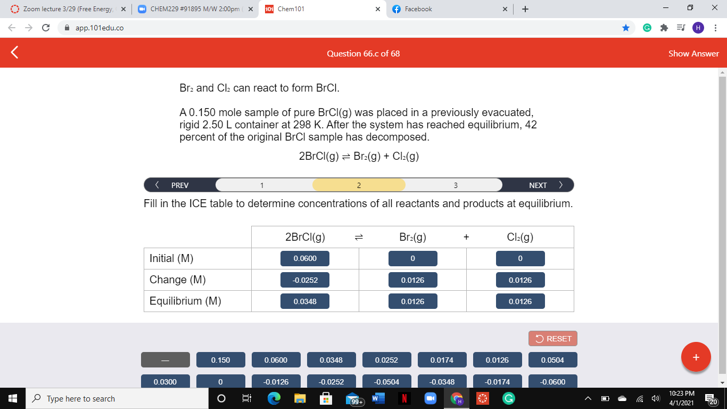Reload the Chem101 page
Image resolution: width=727 pixels, height=409 pixels.
pyautogui.click(x=46, y=28)
